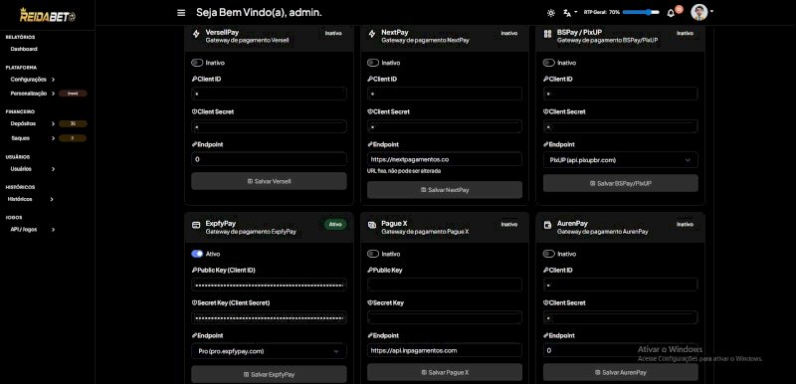Click Salvar BSPay/PixUP button
This screenshot has width=796, height=384.
620,184
